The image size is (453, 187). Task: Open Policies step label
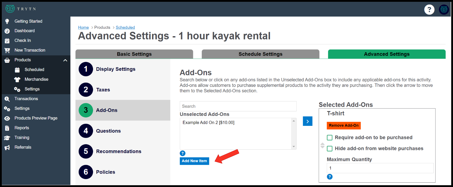click(106, 172)
